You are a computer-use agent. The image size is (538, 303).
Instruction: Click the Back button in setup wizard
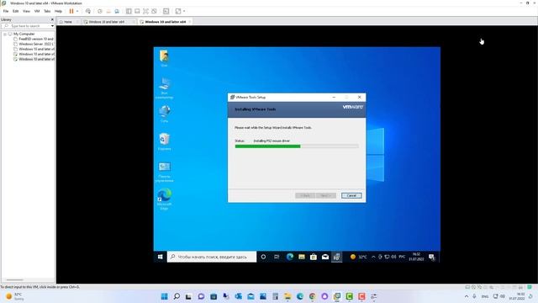tap(305, 195)
